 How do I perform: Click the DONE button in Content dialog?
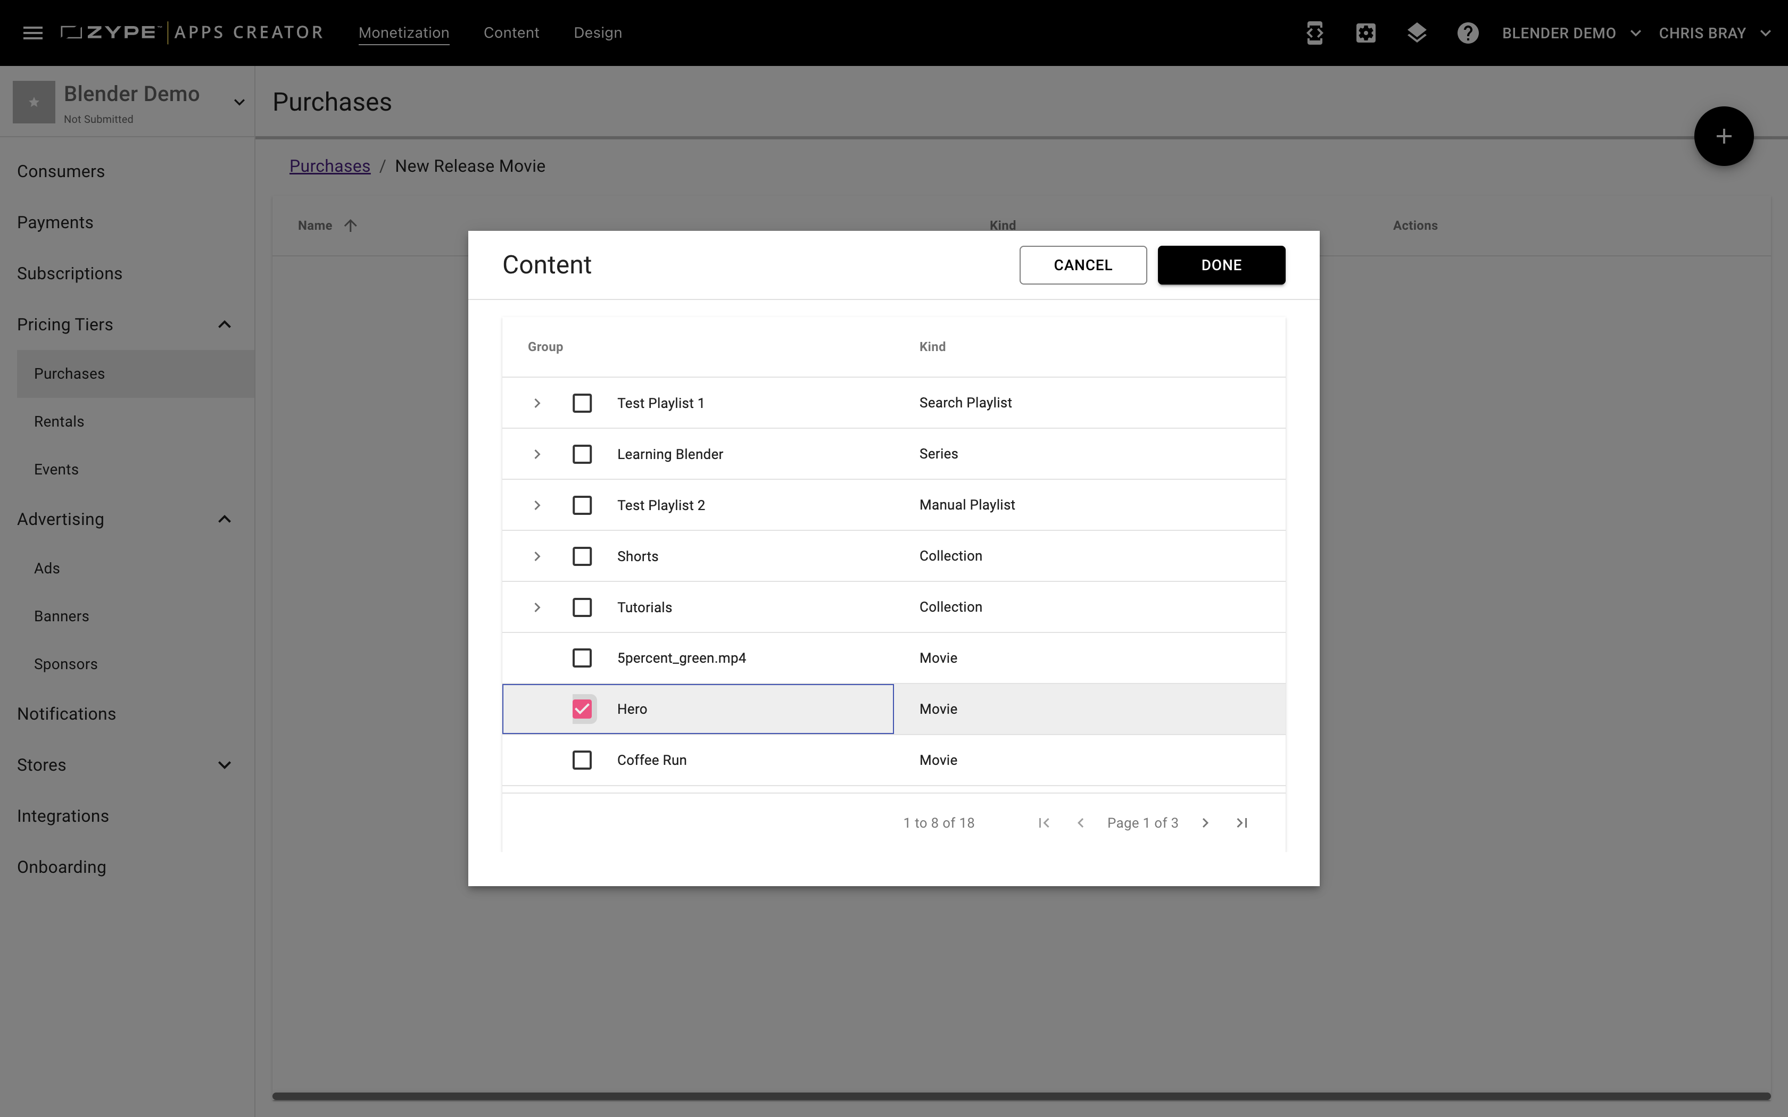(x=1221, y=264)
